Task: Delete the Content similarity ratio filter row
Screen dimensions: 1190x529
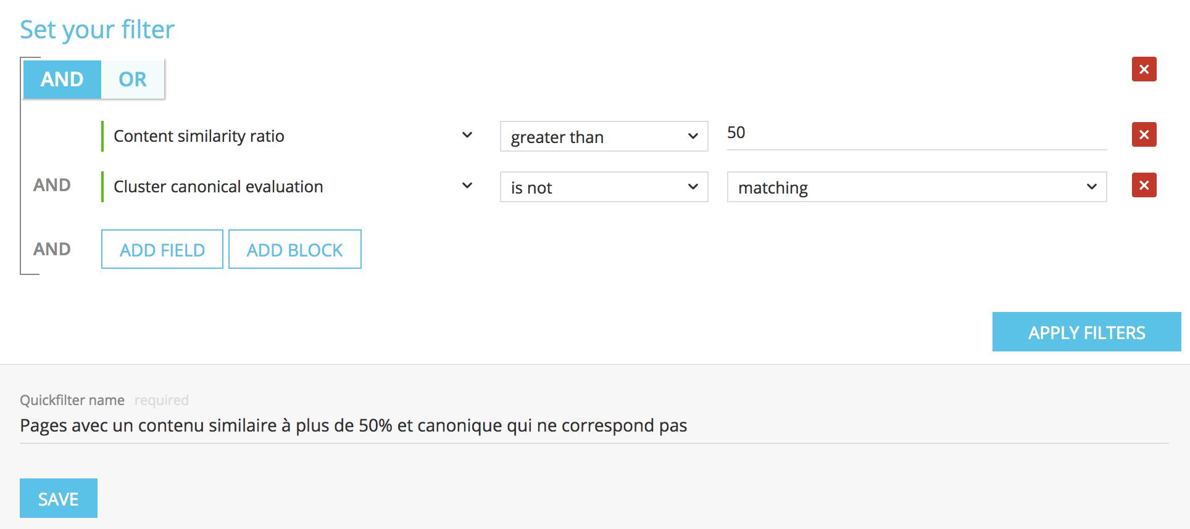Action: point(1144,134)
